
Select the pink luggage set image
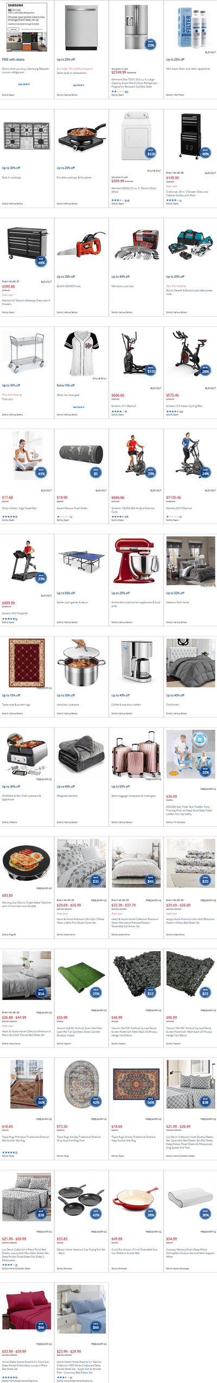tap(136, 754)
